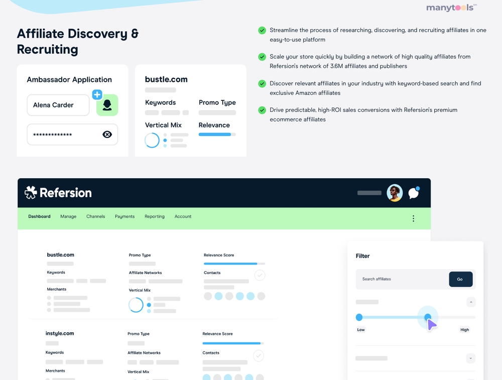Image resolution: width=502 pixels, height=380 pixels.
Task: Click 'Merchants' label in bustle.com row
Action: click(x=57, y=289)
